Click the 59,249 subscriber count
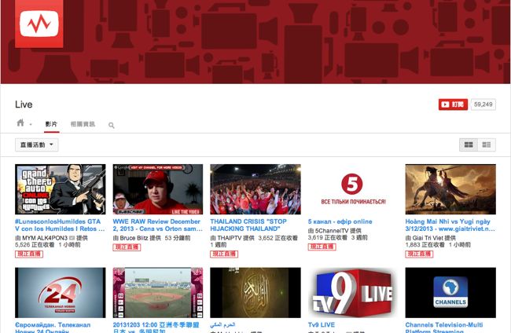The height and width of the screenshot is (333, 511). [483, 104]
